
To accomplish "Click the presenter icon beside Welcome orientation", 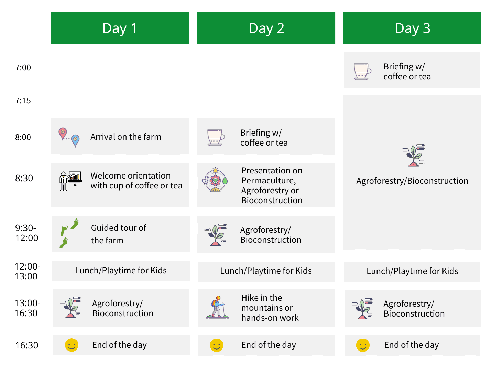I will pyautogui.click(x=70, y=181).
